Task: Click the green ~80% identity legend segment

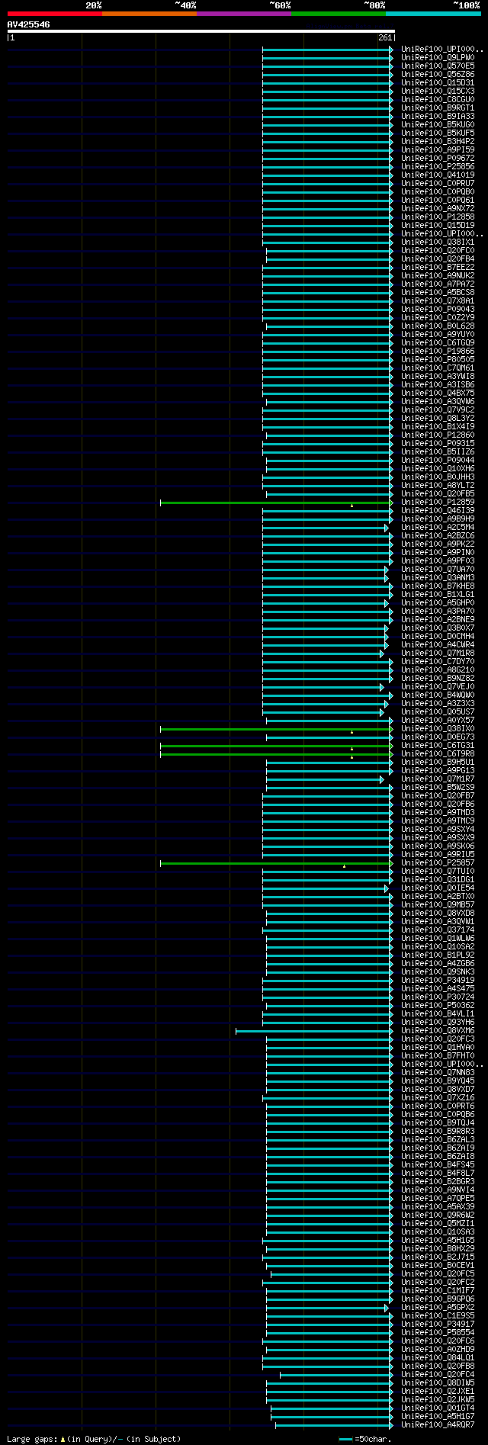Action: [x=339, y=14]
